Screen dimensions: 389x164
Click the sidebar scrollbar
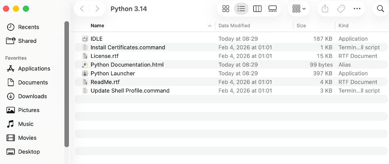66,84
